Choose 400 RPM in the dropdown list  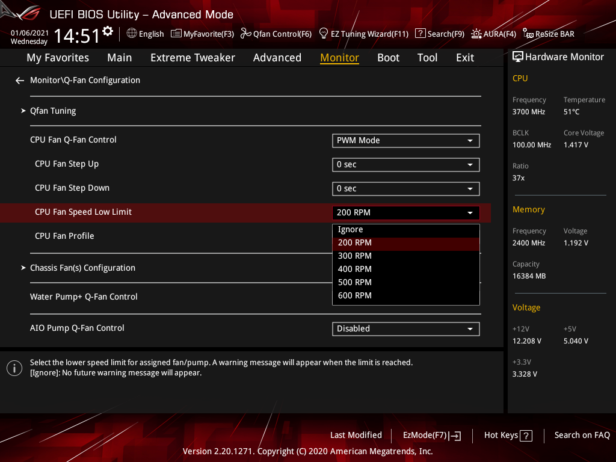[406, 269]
